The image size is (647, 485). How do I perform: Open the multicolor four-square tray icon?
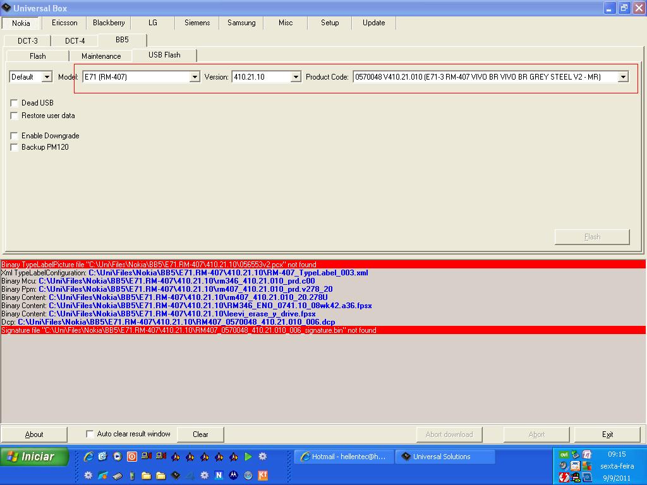click(x=587, y=466)
